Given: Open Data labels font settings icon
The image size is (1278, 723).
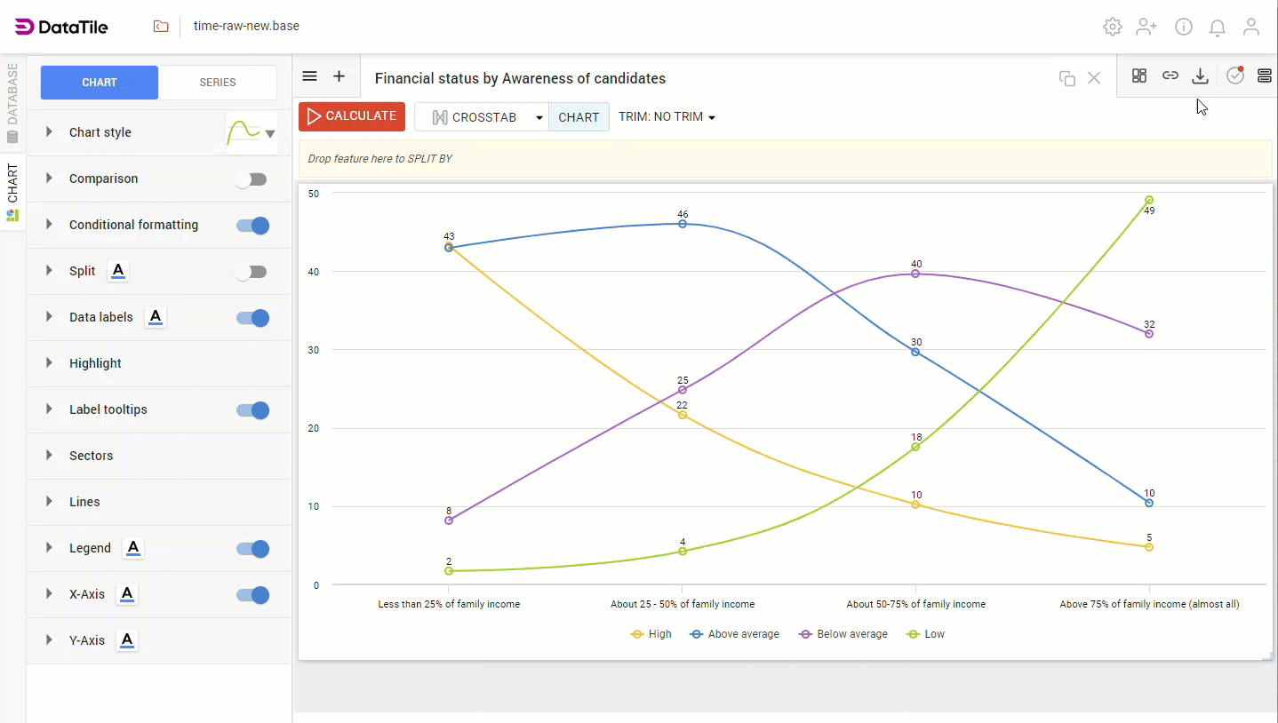Looking at the screenshot, I should 156,317.
